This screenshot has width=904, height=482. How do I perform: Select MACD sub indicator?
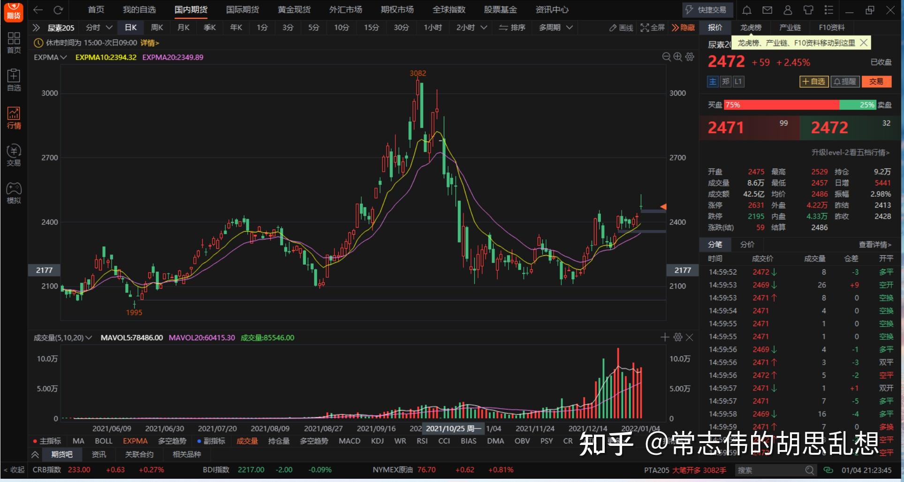[349, 441]
